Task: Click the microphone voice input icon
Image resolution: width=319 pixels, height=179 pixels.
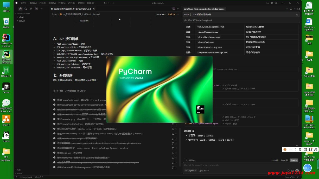Action: [297, 170]
